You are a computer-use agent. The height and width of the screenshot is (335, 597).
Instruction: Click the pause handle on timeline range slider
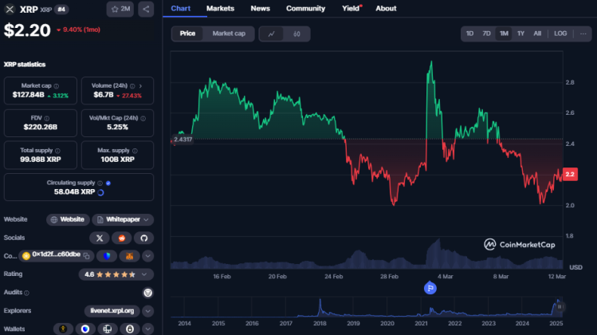click(x=560, y=306)
